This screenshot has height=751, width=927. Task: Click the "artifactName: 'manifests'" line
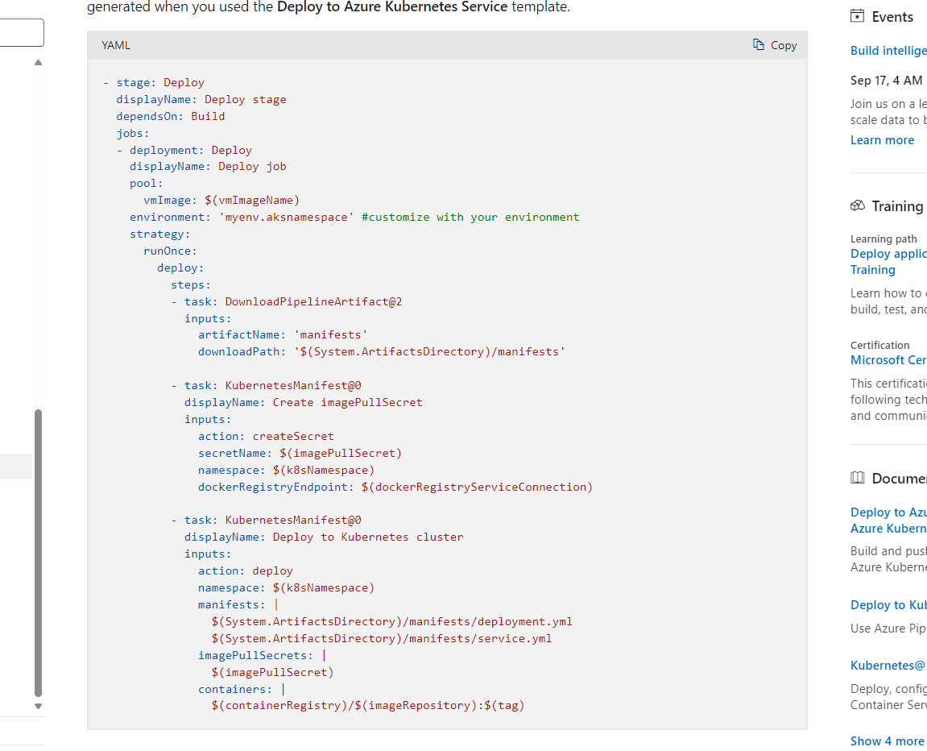coord(283,334)
